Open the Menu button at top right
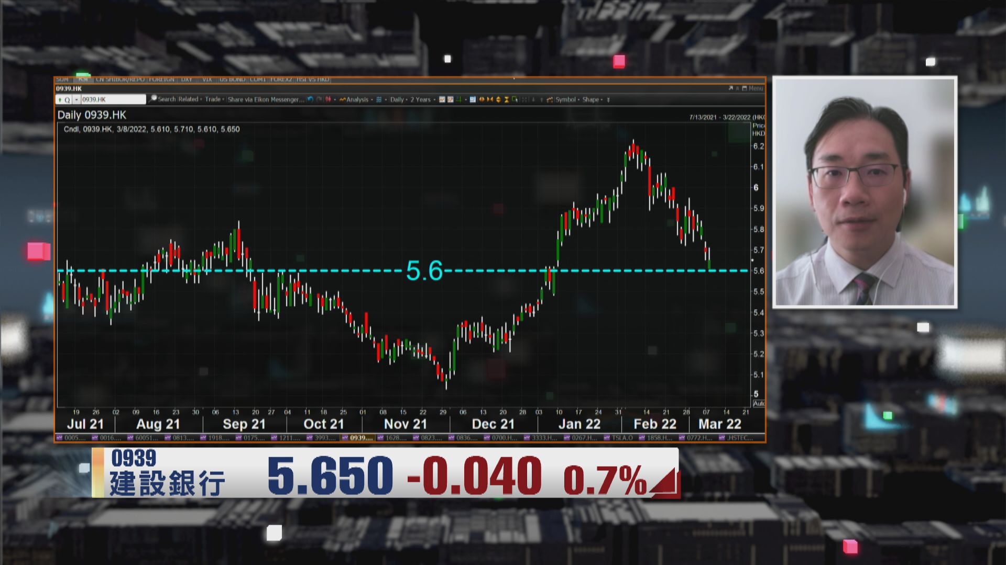1006x565 pixels. [755, 88]
